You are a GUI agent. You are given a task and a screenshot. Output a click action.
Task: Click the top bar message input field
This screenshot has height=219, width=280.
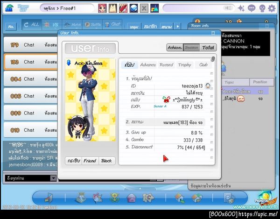199,8
